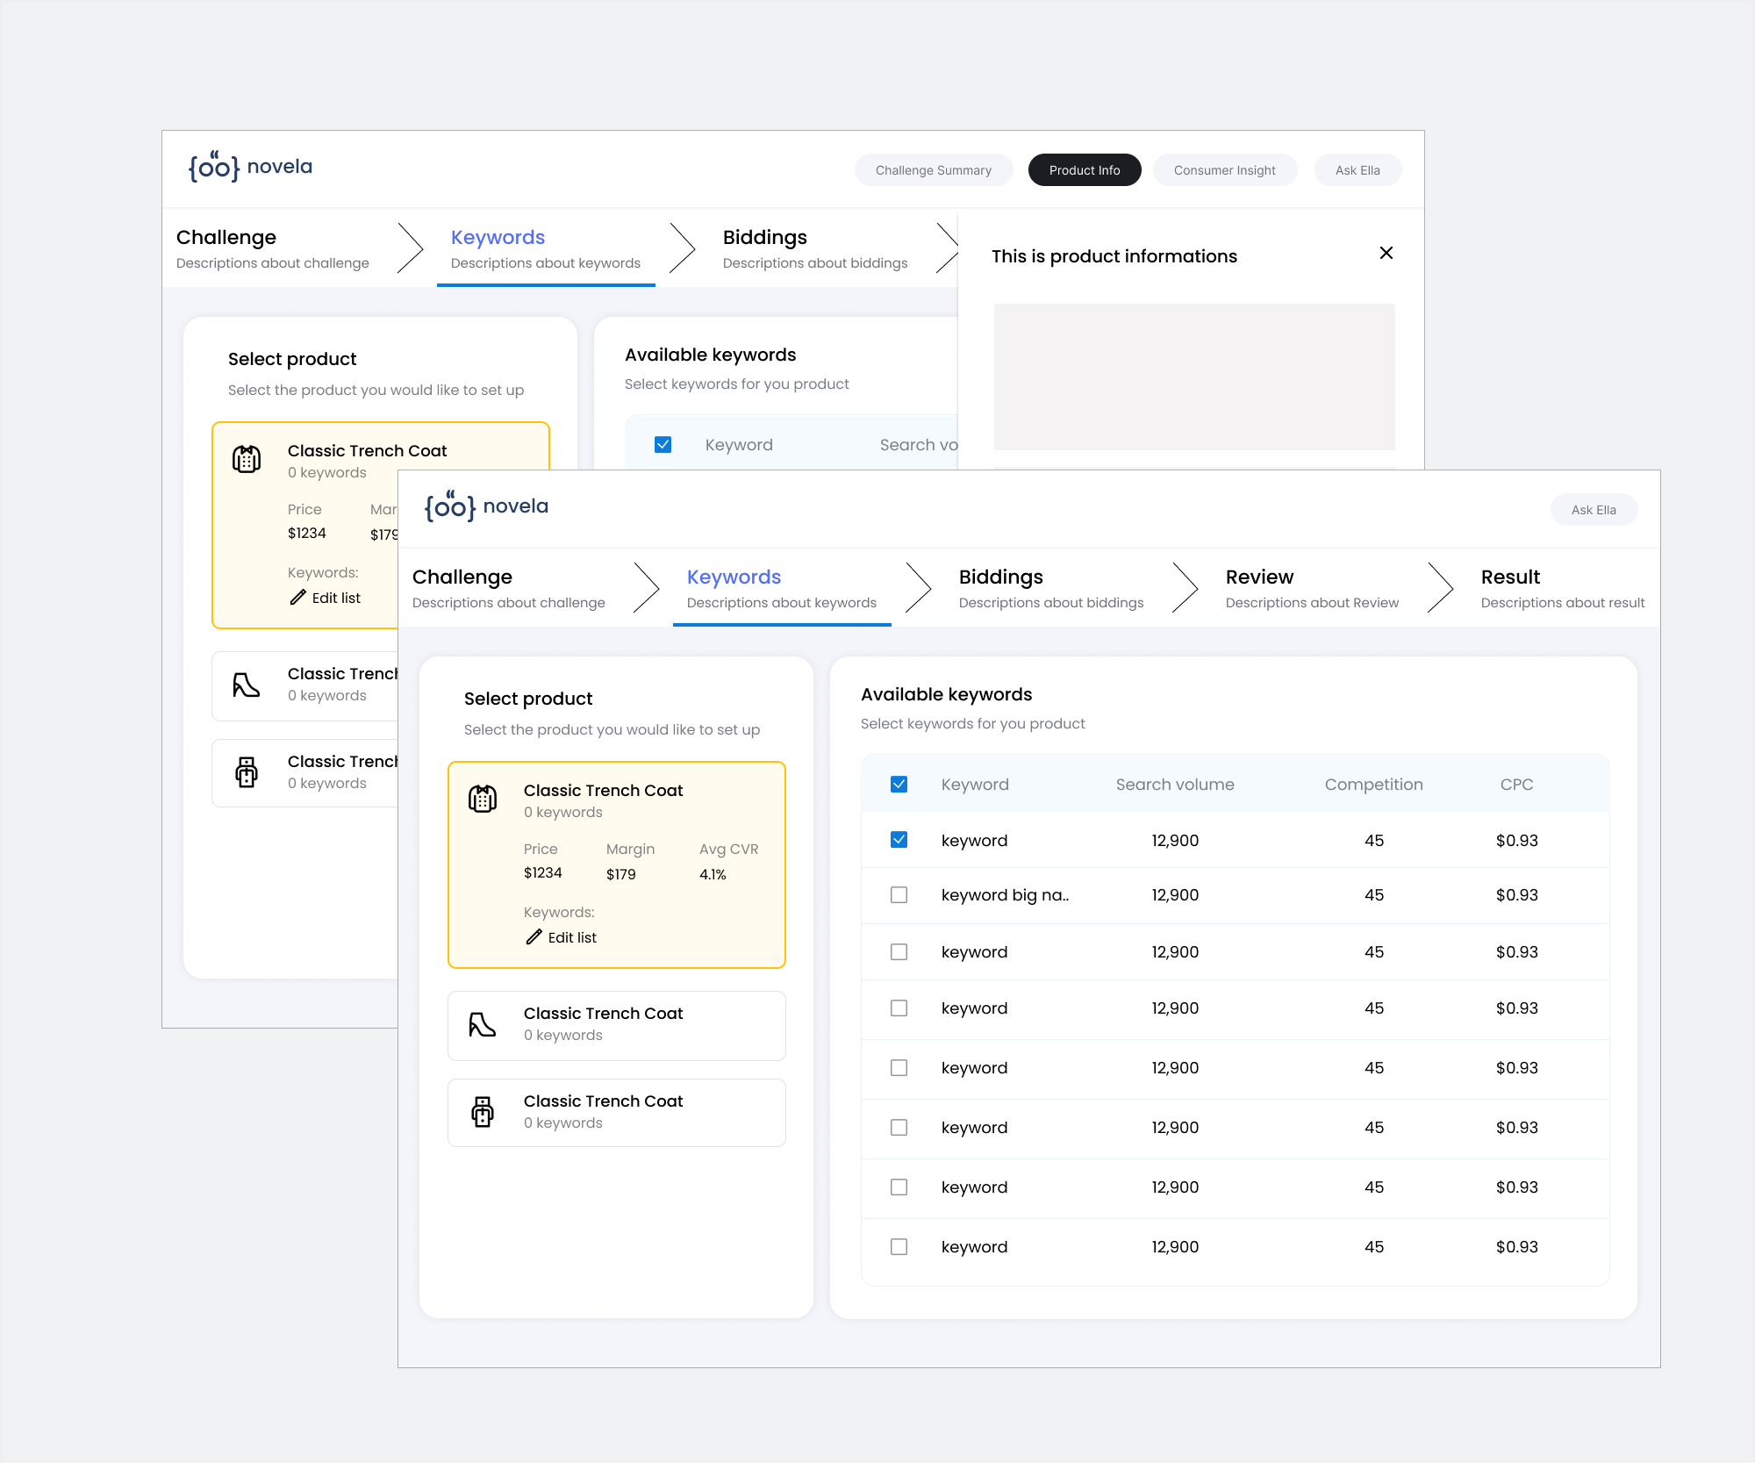Select the boot Classic Trench Coat card, front window
This screenshot has height=1463, width=1755.
(617, 1025)
